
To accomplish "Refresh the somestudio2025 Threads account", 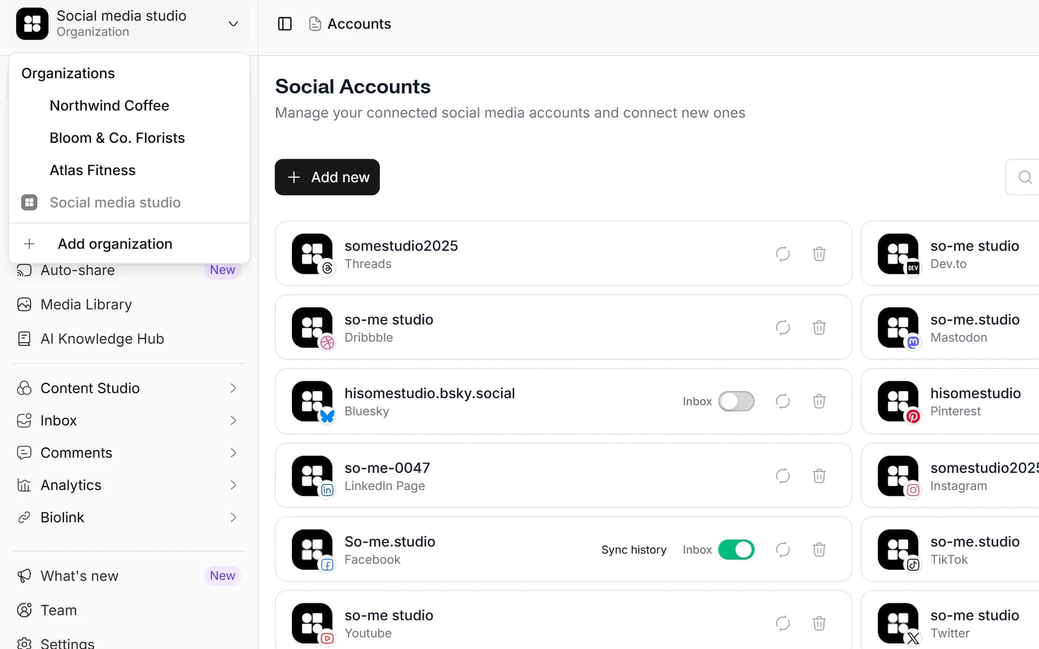I will [x=783, y=254].
